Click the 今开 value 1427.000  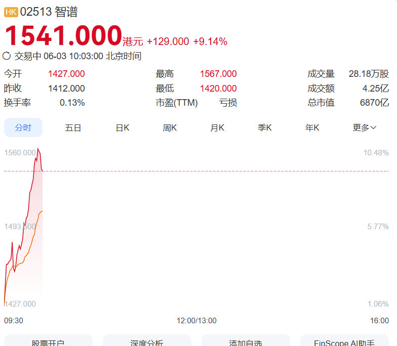pos(66,74)
